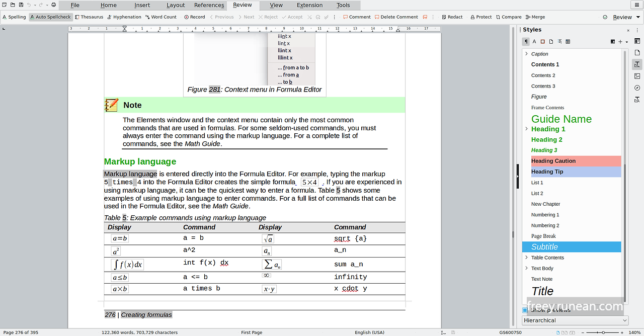Open the Properties deck in the sidebar
This screenshot has height=336, width=644.
tap(637, 41)
